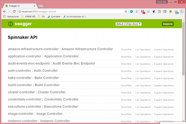Image resolution: width=186 pixels, height=124 pixels.
Task: Toggle Show/Hide for amazon-infrastructure-controller
Action: tap(126, 50)
